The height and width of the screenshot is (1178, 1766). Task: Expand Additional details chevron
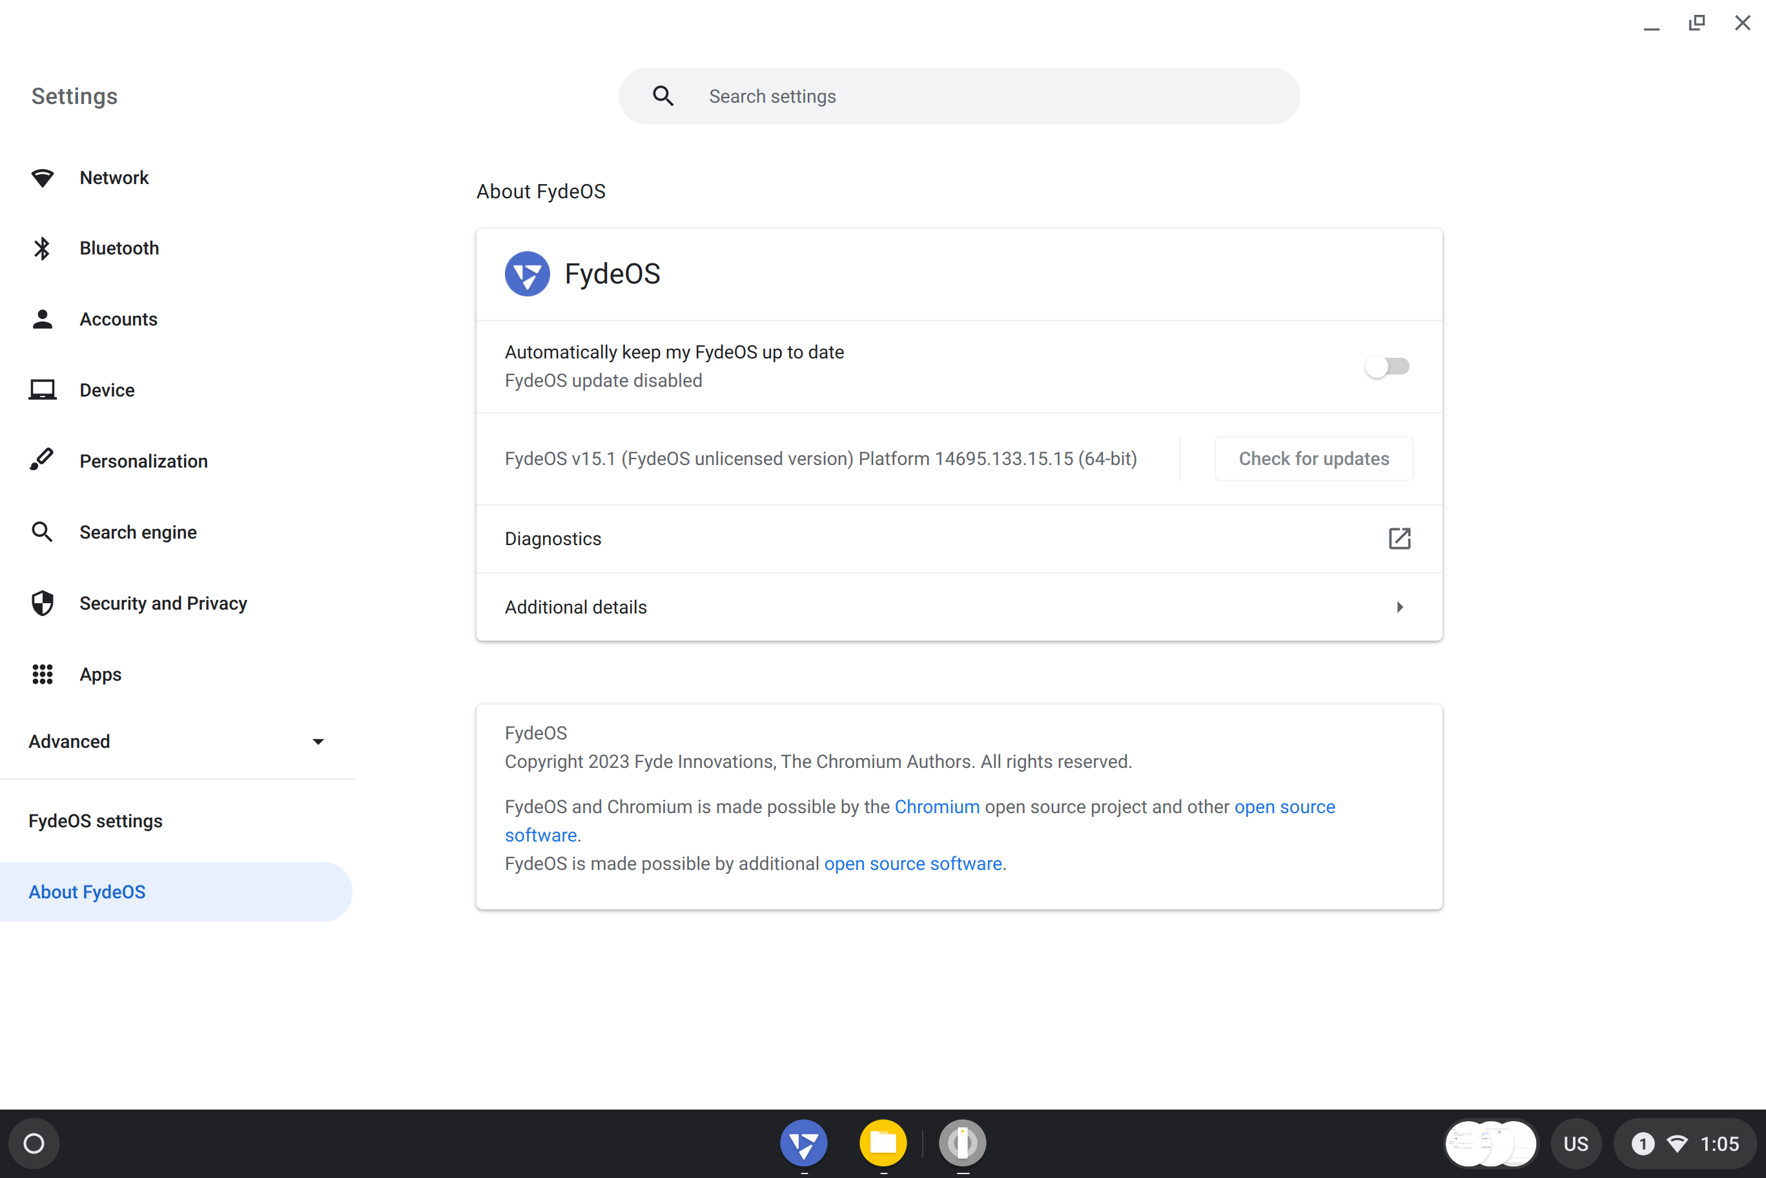point(1399,607)
